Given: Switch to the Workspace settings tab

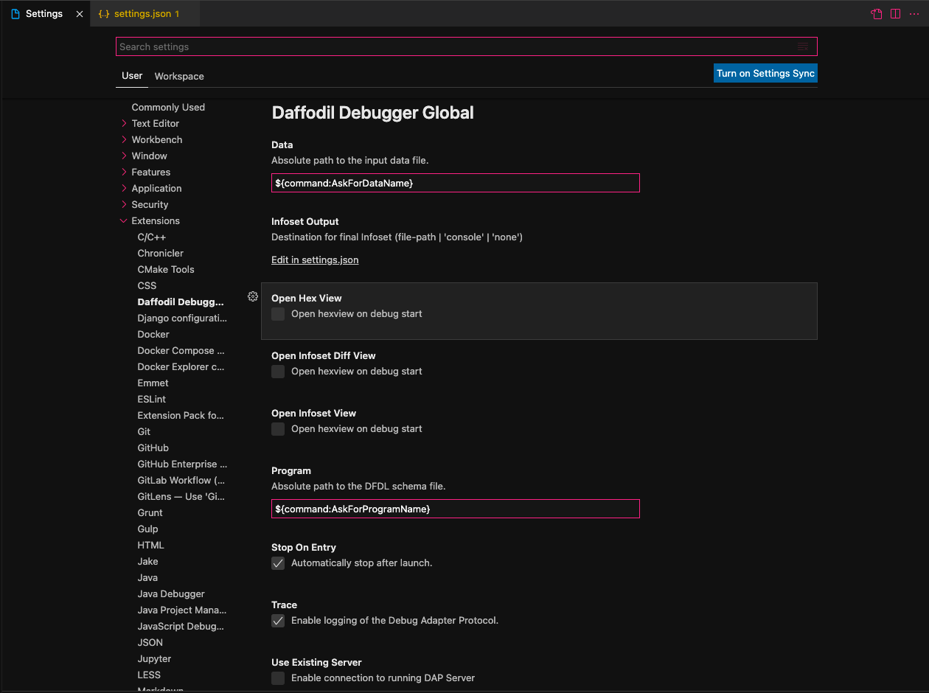Looking at the screenshot, I should [x=179, y=76].
